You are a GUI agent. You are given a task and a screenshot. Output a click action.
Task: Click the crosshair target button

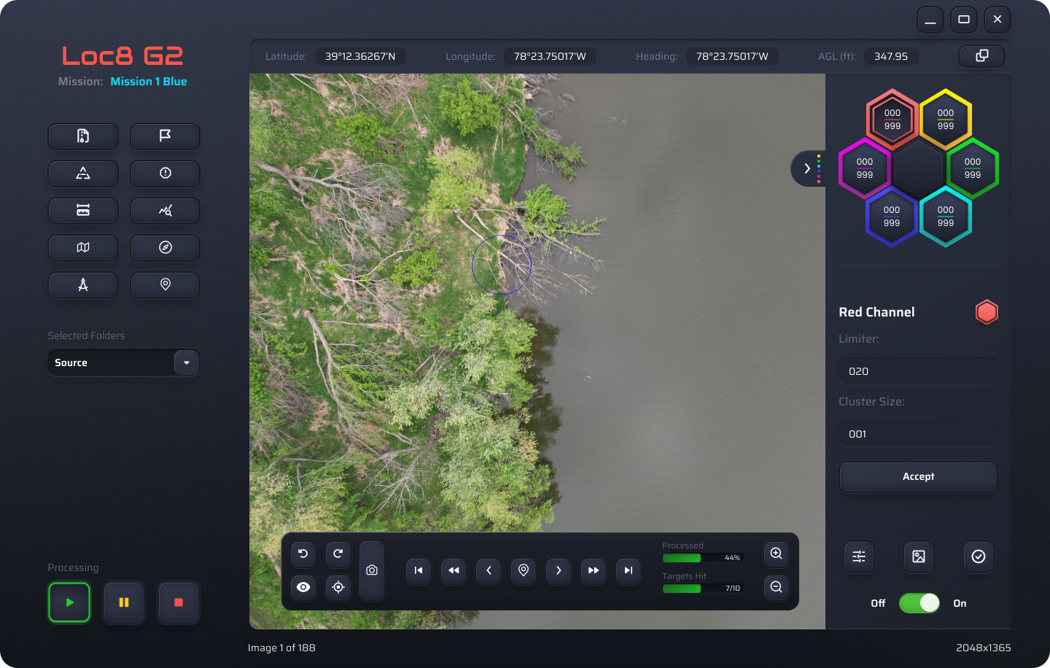coord(338,587)
